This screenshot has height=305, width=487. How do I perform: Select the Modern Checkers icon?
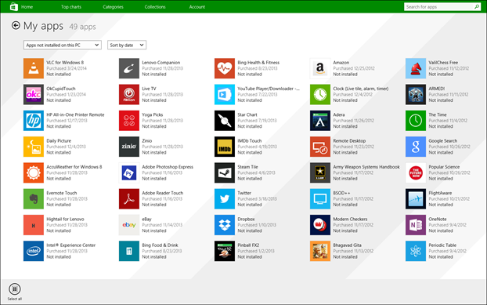320,225
